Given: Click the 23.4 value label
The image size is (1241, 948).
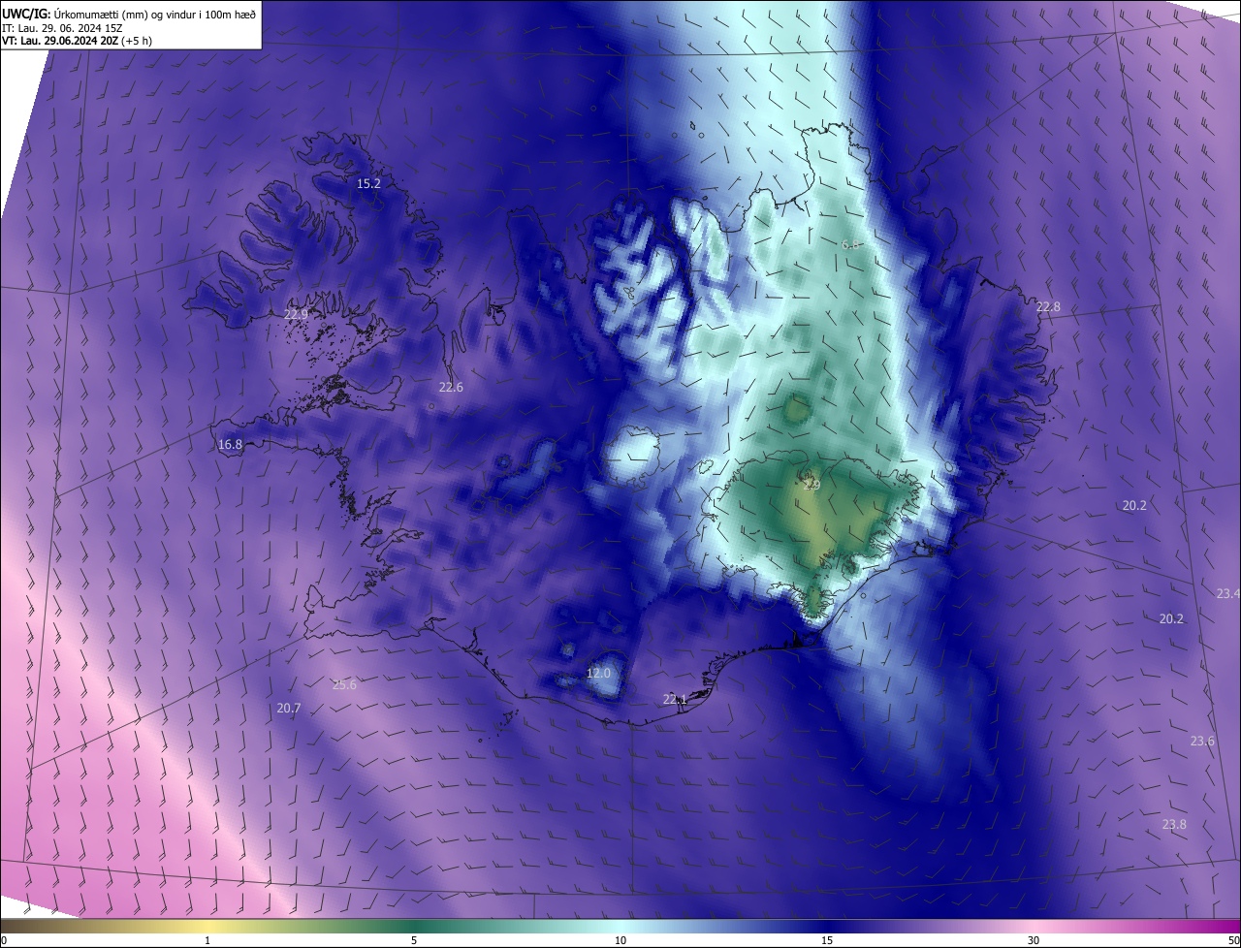Looking at the screenshot, I should tap(1227, 593).
